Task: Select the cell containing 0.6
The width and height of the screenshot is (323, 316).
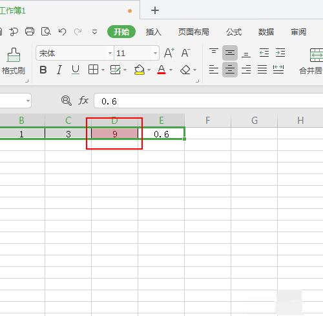Action: coord(161,134)
